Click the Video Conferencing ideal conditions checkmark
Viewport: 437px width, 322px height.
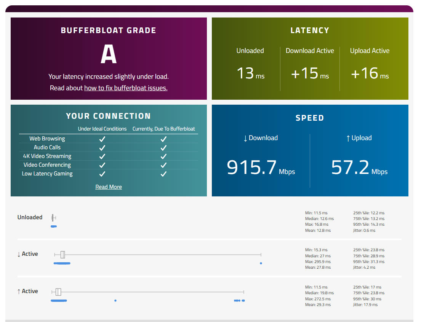tap(102, 165)
